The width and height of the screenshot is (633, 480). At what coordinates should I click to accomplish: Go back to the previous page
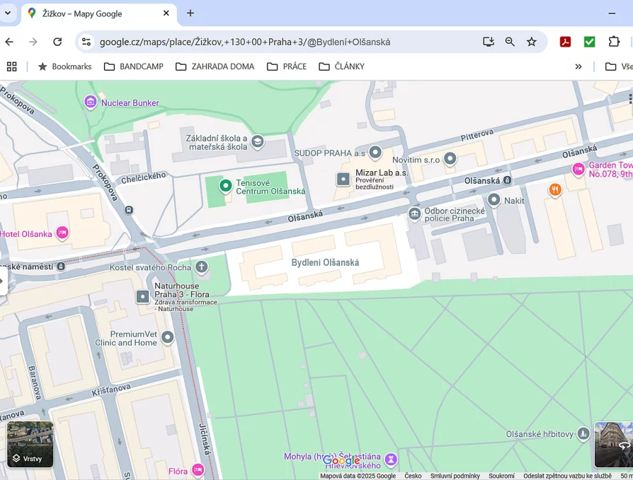(9, 42)
